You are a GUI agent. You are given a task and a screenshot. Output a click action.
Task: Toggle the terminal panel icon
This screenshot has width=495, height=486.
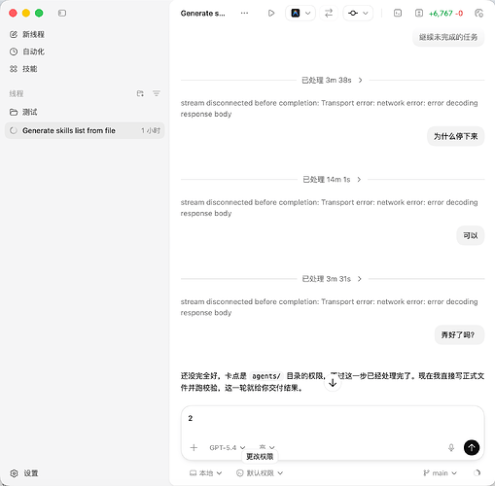(398, 14)
